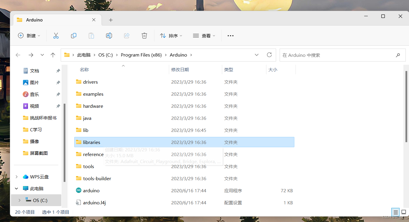This screenshot has height=222, width=409.
Task: Click the Share icon in toolbar
Action: pyautogui.click(x=127, y=36)
